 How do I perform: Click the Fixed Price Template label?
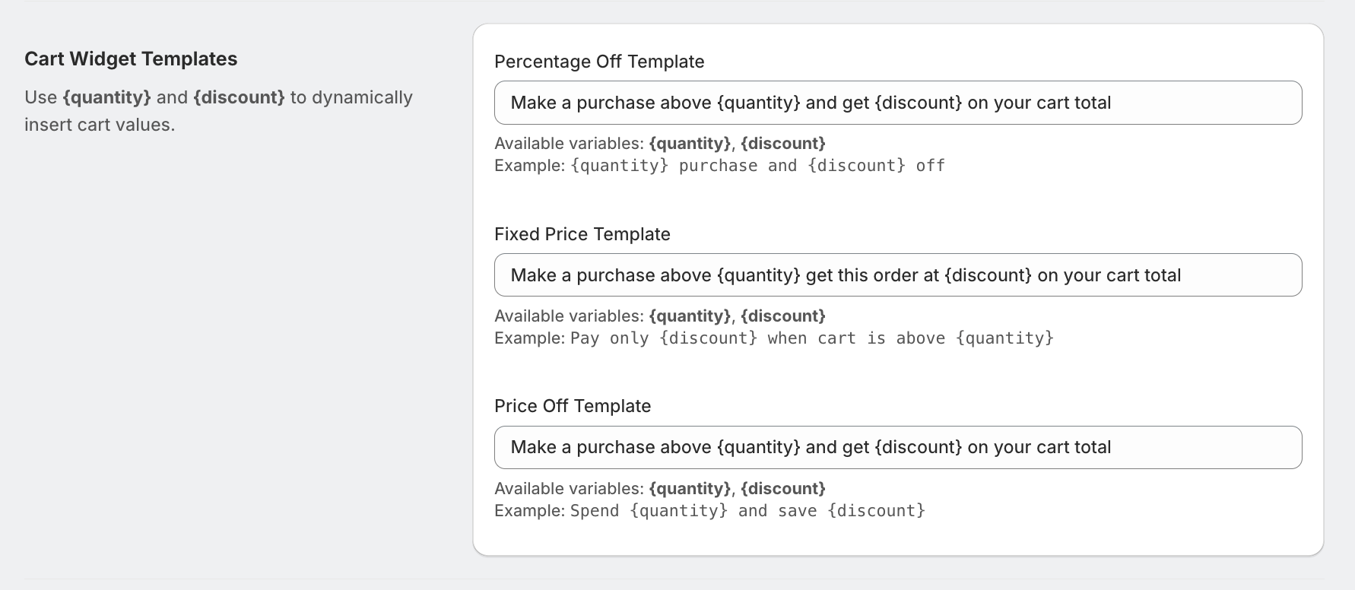point(582,234)
